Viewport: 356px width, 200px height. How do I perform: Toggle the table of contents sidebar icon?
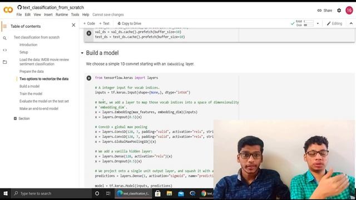(x=5, y=26)
